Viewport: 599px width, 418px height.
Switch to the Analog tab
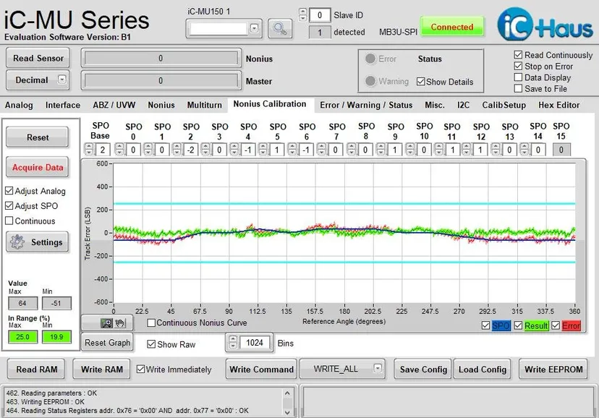[x=19, y=105]
